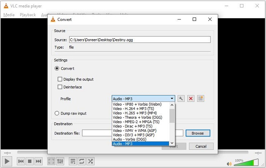
Task: Collapse the Profile dropdown showing Audio - MP3
Action: pos(172,99)
